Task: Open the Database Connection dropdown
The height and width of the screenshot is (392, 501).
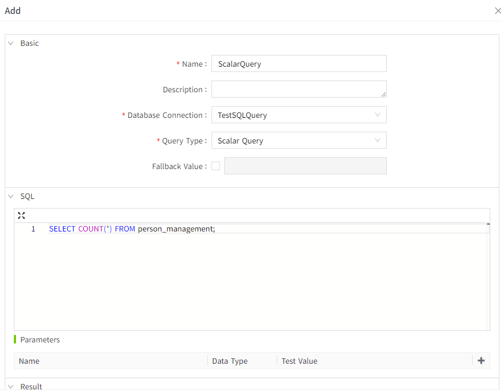Action: click(299, 115)
